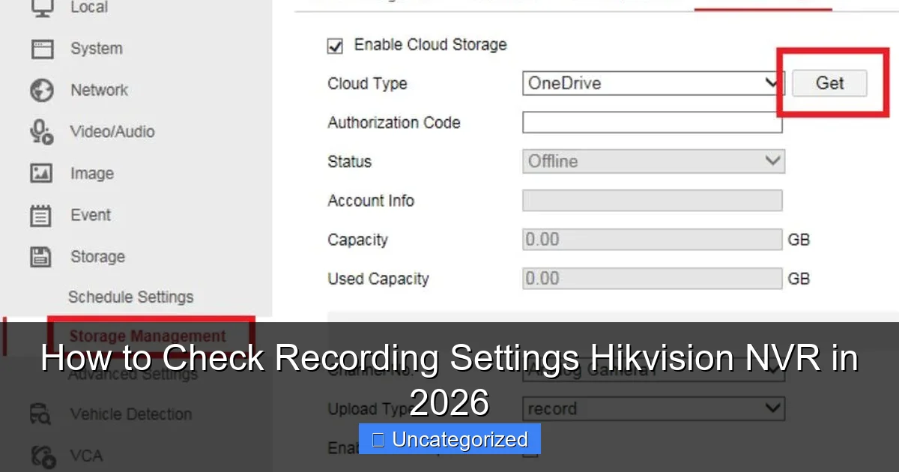Go to Schedule Settings
Screen dimensions: 899x472
[x=130, y=297]
